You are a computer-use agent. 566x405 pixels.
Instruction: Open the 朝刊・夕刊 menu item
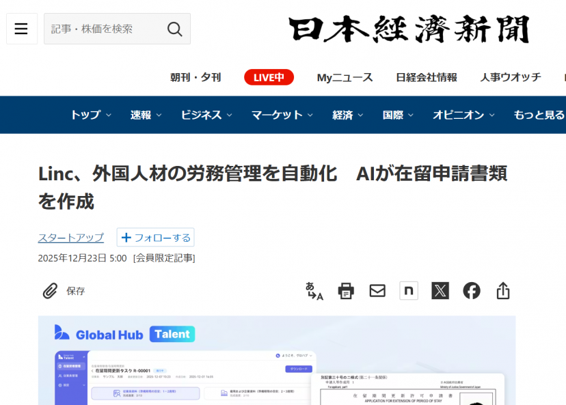(x=196, y=77)
